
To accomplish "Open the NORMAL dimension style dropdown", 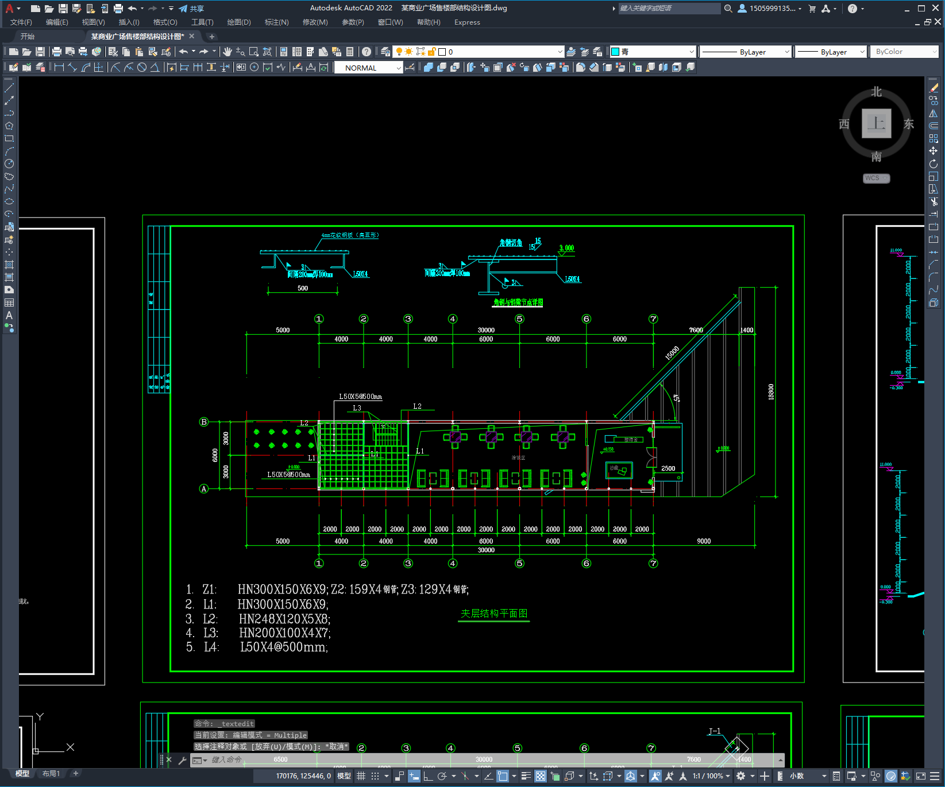I will (399, 68).
